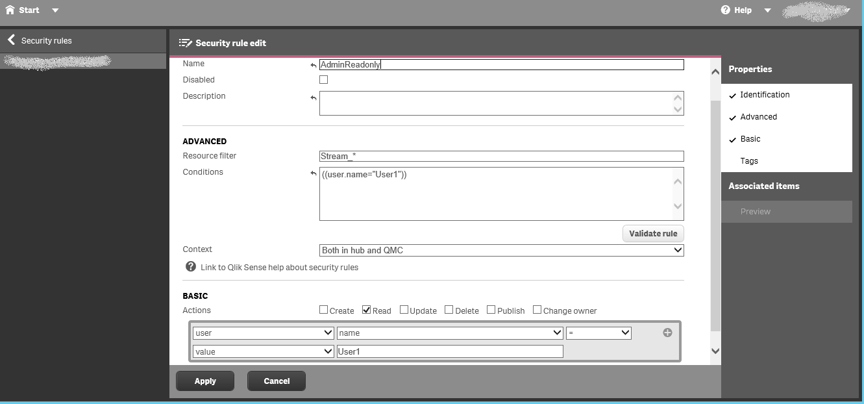Enable the Disabled checkbox
The height and width of the screenshot is (404, 864).
click(323, 80)
